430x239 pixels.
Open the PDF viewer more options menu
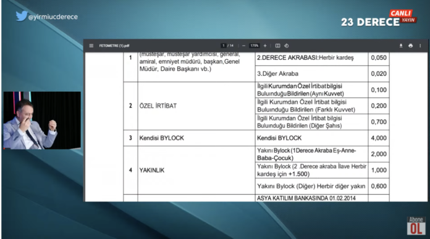click(x=420, y=46)
